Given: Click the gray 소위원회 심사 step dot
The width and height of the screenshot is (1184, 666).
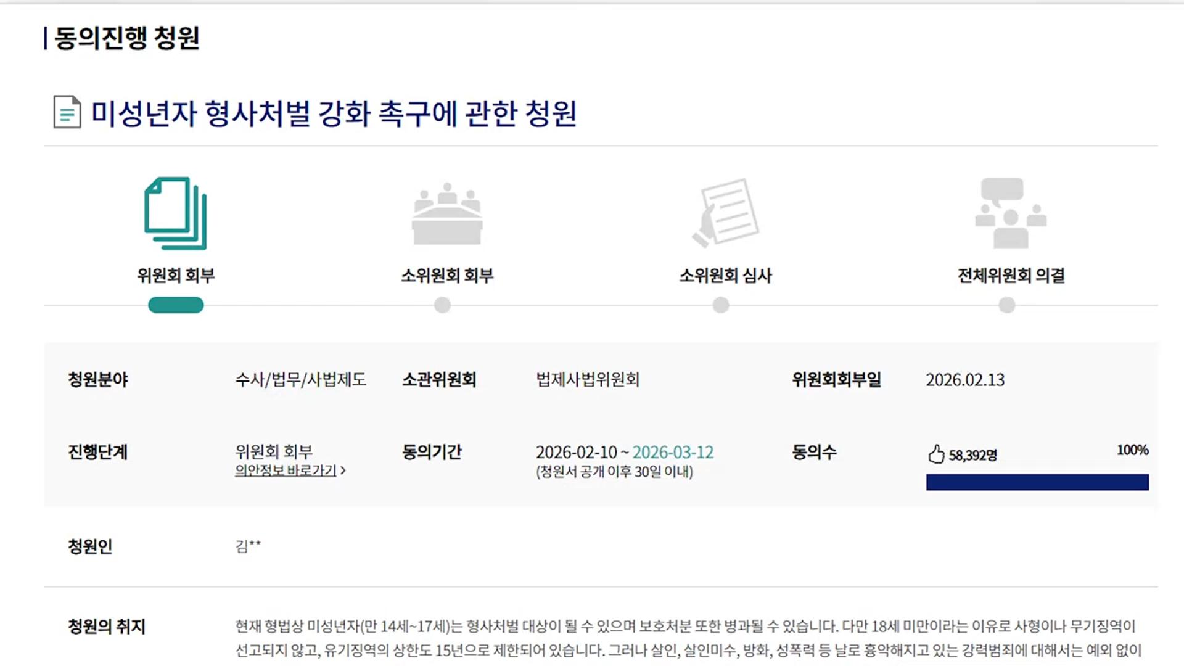Looking at the screenshot, I should (721, 305).
